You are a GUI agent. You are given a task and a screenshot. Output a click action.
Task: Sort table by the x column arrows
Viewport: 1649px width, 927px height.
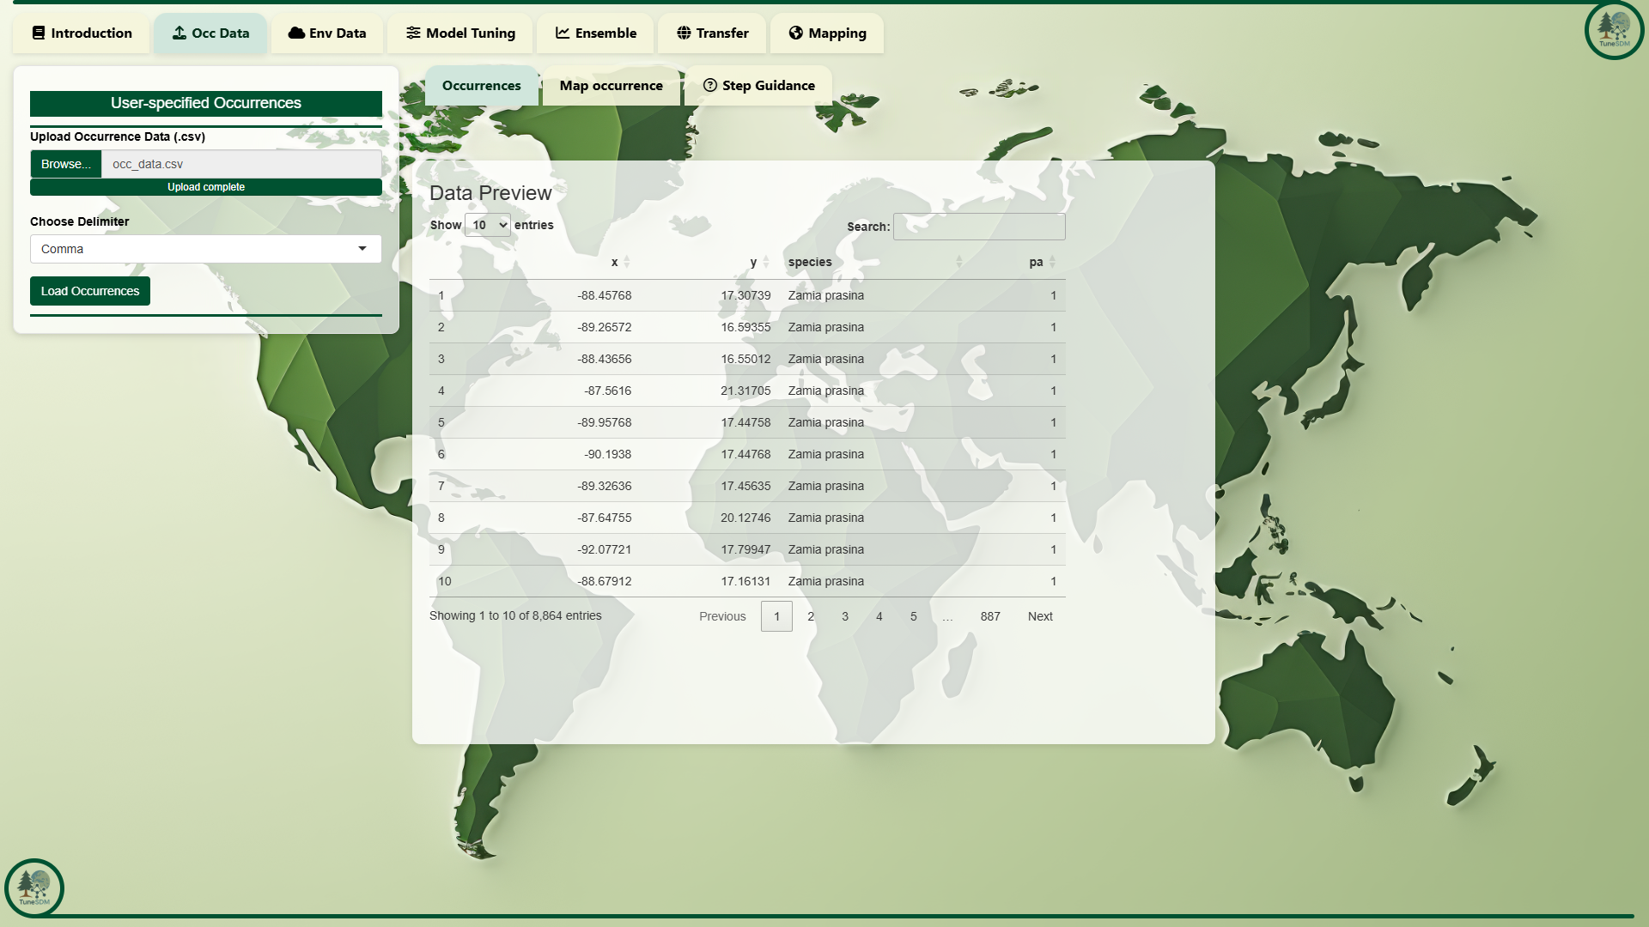pyautogui.click(x=626, y=262)
